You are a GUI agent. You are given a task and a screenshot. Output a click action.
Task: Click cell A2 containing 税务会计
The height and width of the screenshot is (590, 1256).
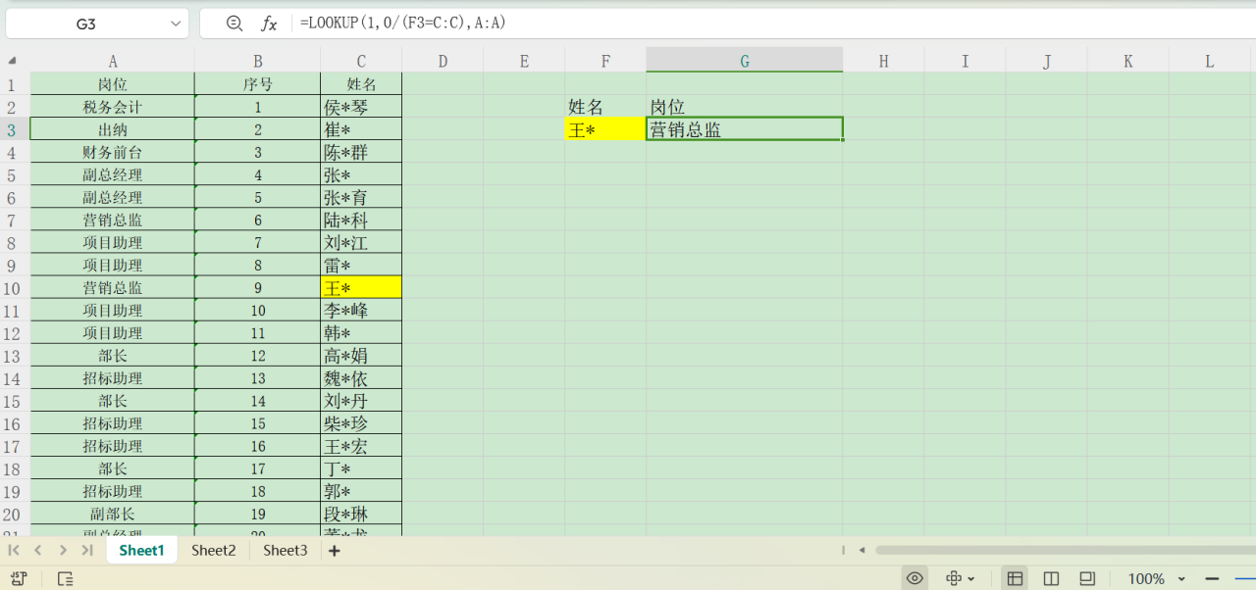point(113,107)
